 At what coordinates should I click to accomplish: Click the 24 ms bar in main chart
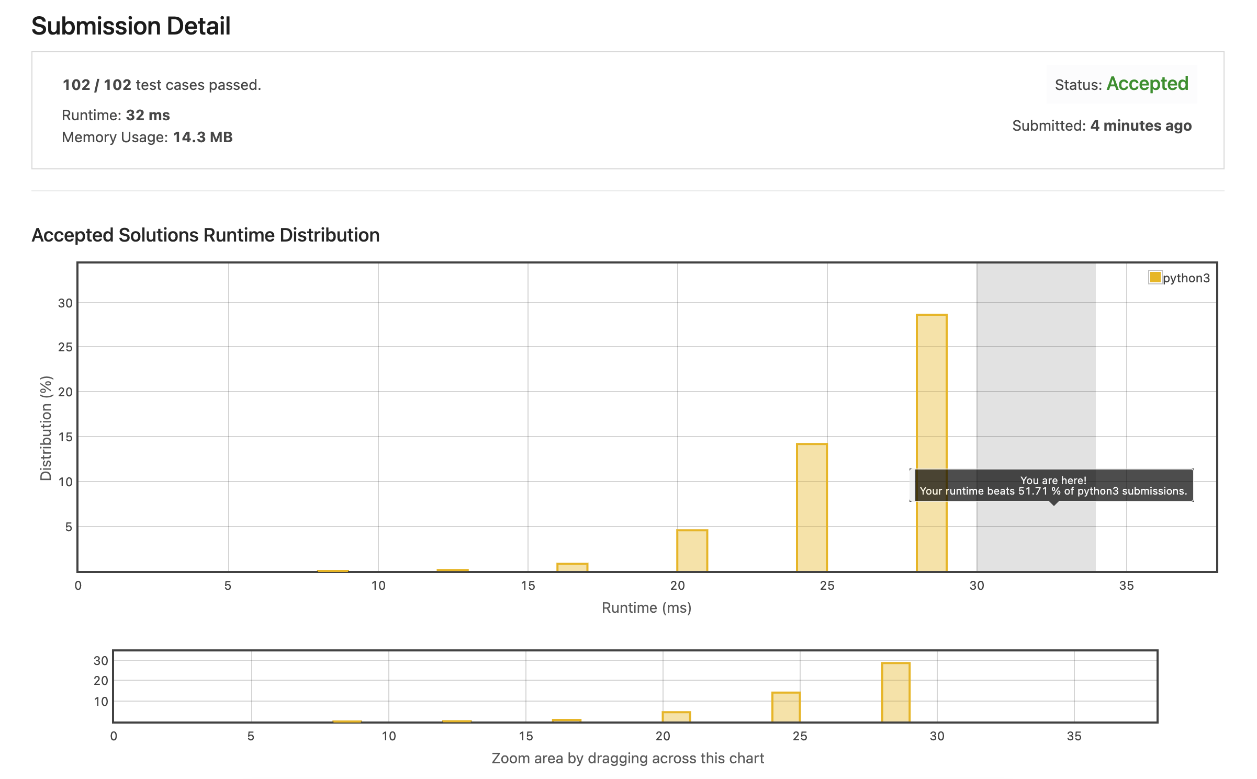pos(812,507)
